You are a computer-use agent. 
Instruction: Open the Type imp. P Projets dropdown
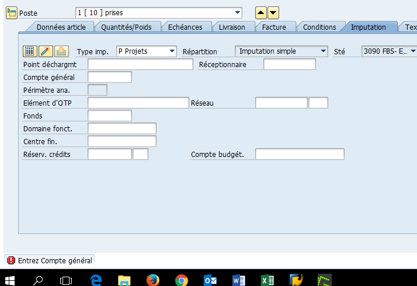[172, 51]
